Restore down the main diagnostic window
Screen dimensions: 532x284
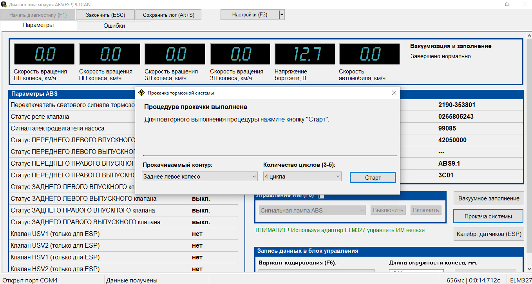pos(507,4)
